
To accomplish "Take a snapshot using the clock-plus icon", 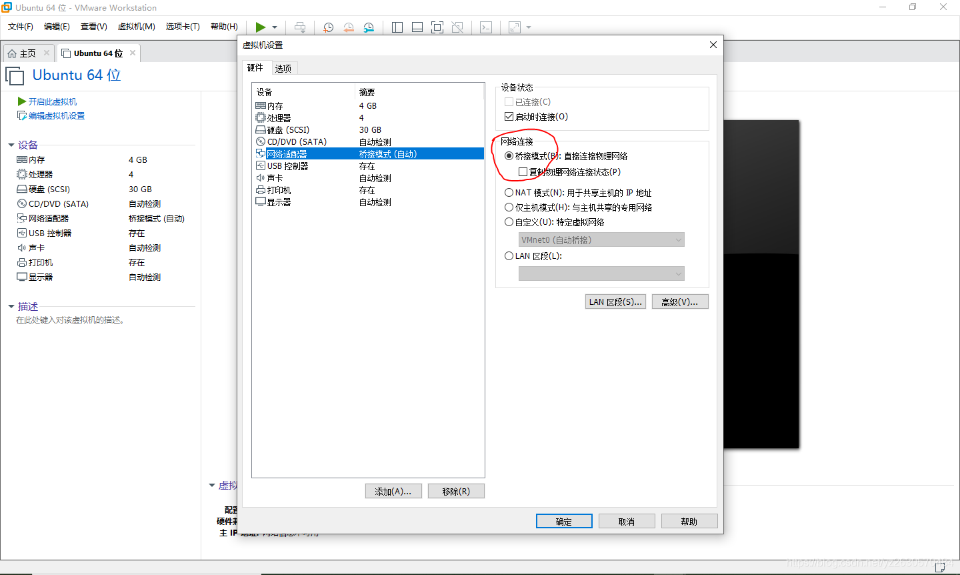I will [x=329, y=27].
